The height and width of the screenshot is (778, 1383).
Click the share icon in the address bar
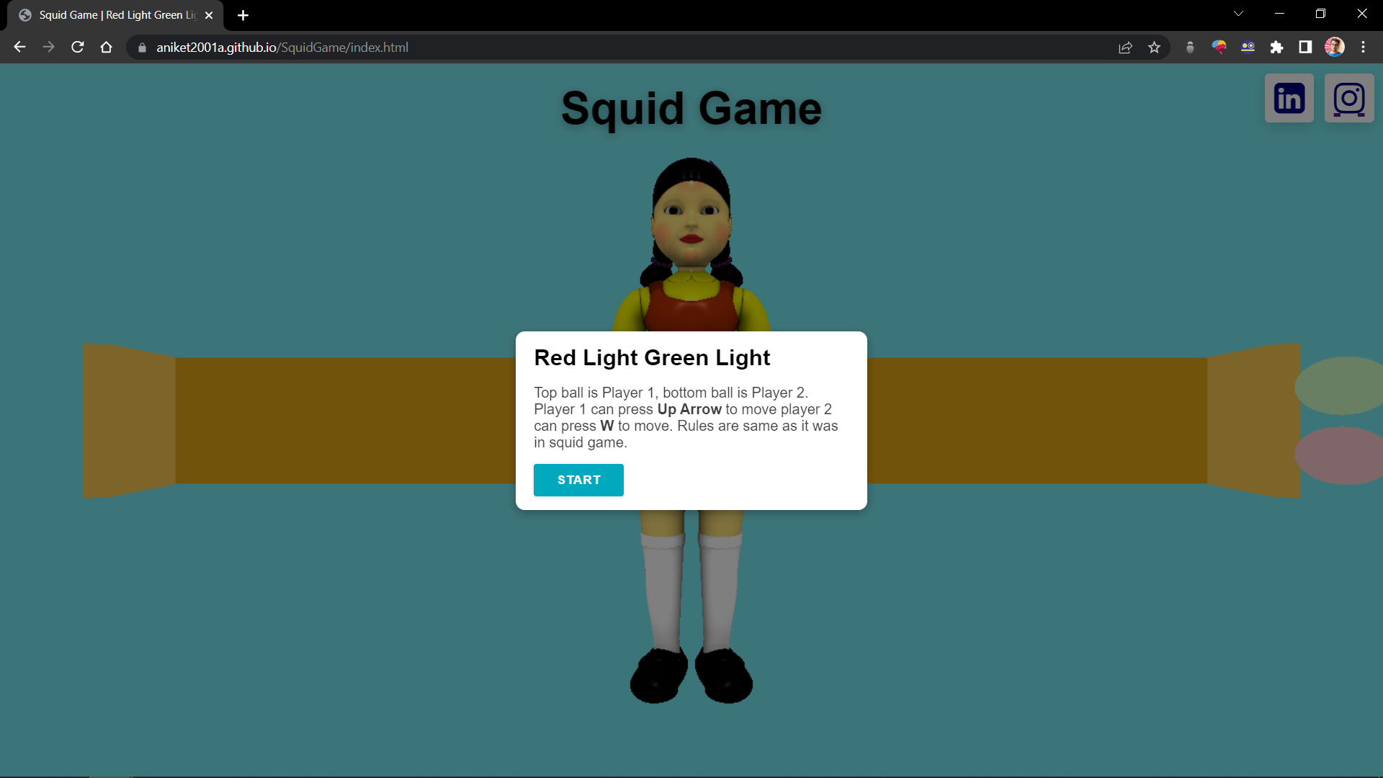tap(1125, 47)
